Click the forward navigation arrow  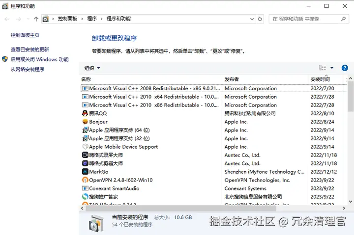pos(19,19)
